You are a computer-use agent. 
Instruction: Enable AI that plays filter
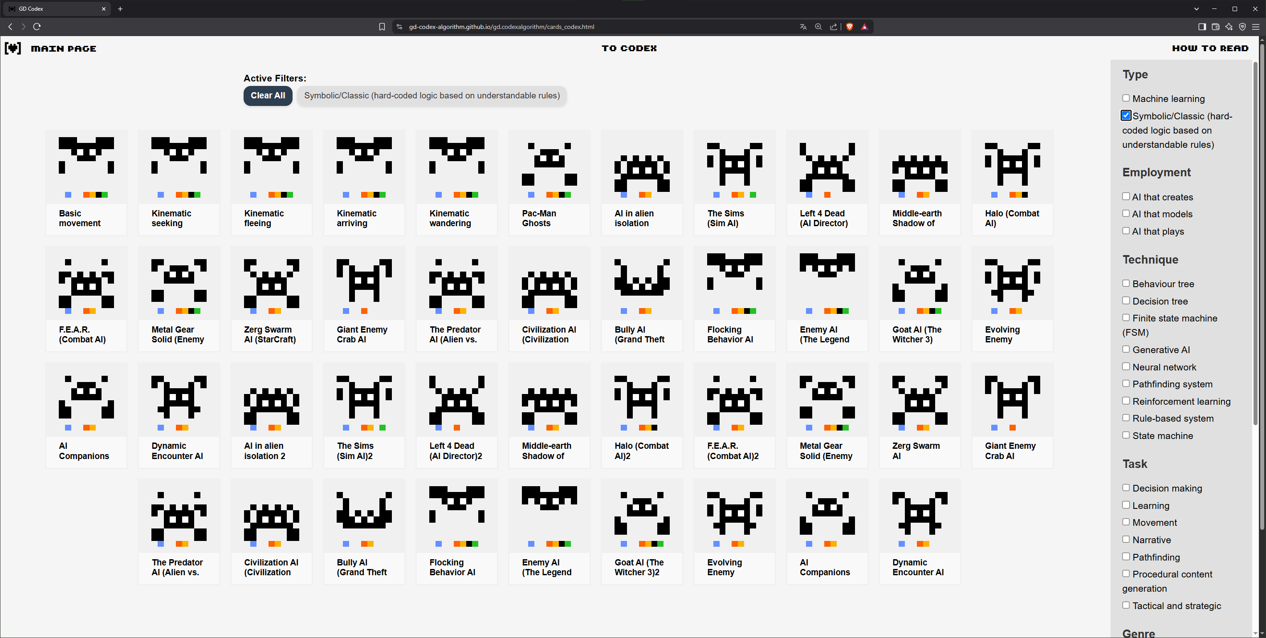(x=1126, y=231)
